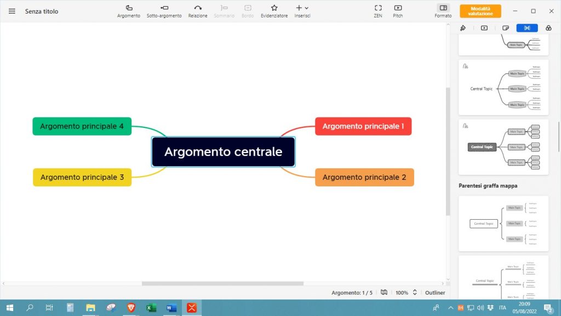Toggle the active map structure panel
The image size is (561, 316).
(526, 28)
